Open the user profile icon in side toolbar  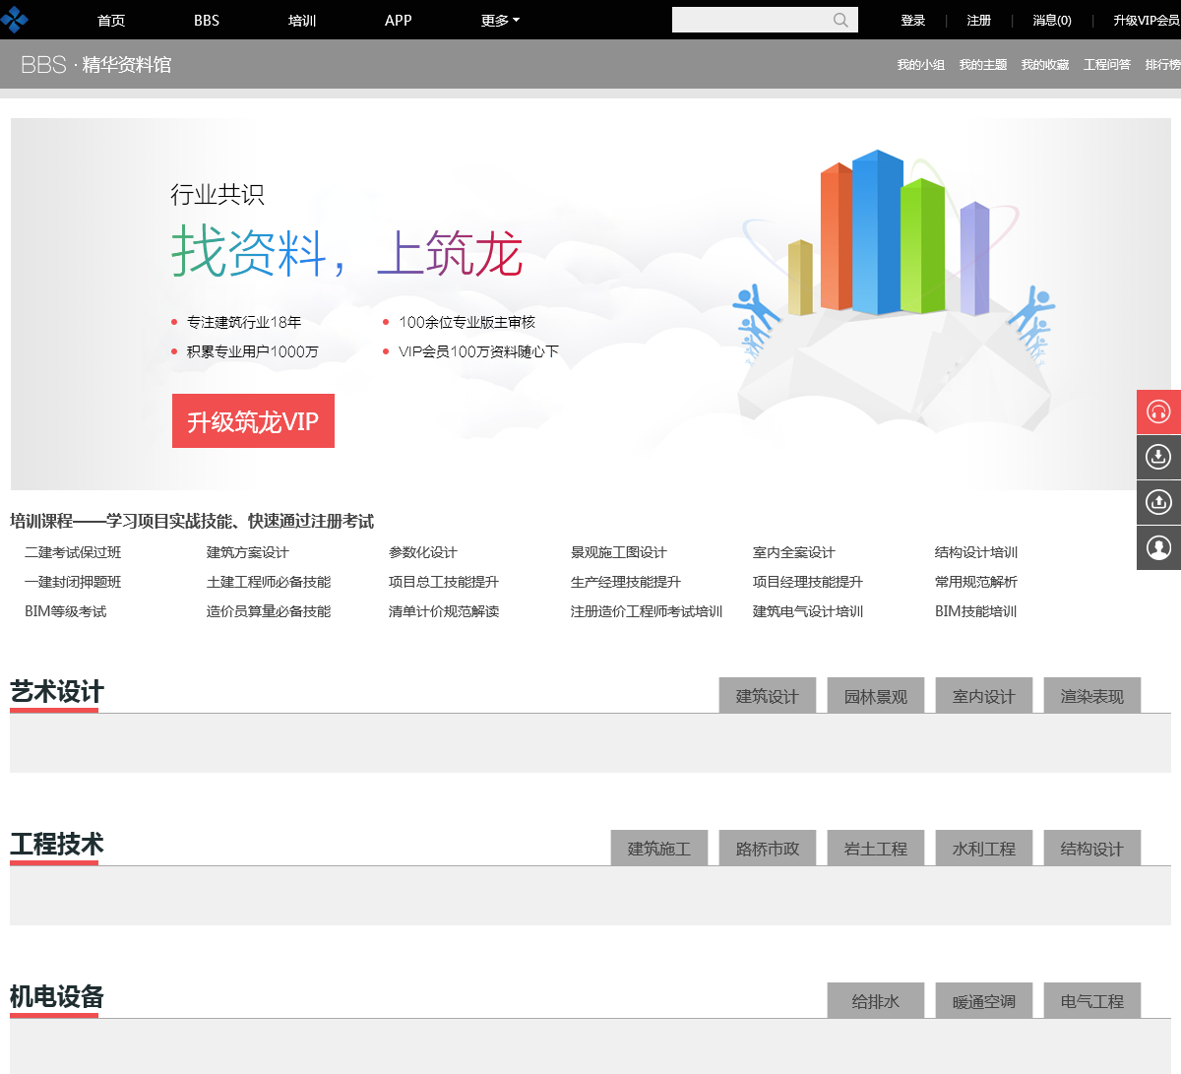1158,547
